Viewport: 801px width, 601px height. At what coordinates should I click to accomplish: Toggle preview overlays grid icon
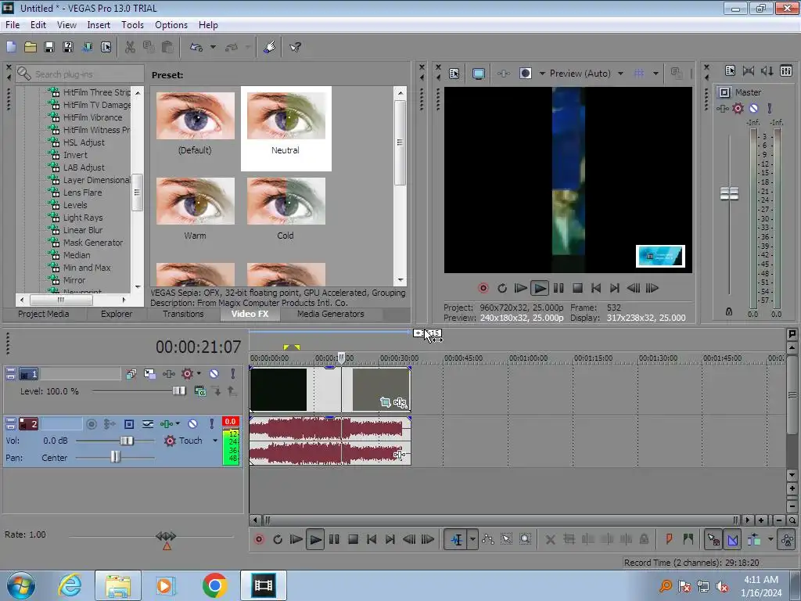638,74
